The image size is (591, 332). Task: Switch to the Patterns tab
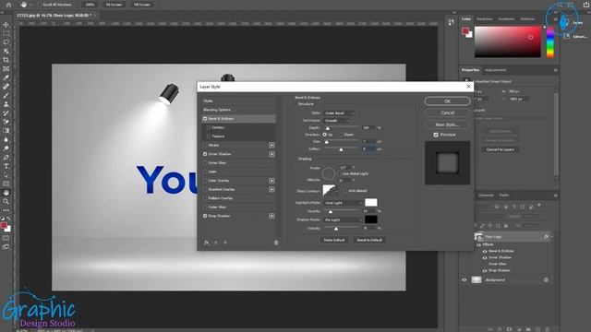[527, 18]
